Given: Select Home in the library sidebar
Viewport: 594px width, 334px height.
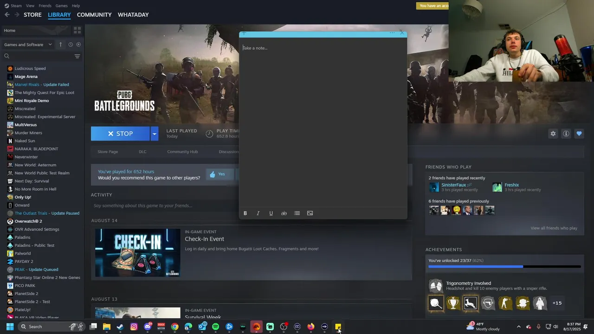Looking at the screenshot, I should click(36, 30).
